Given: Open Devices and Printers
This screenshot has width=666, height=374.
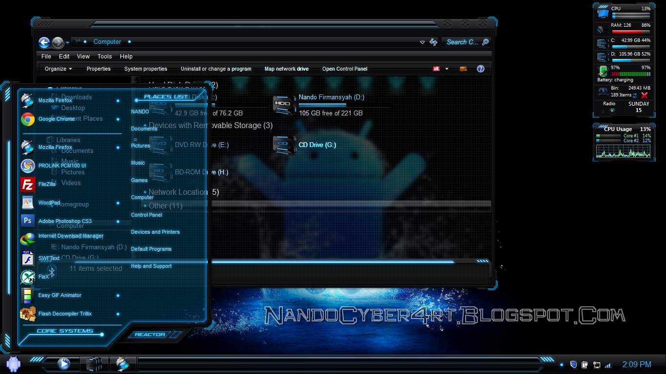Looking at the screenshot, I should [x=156, y=232].
